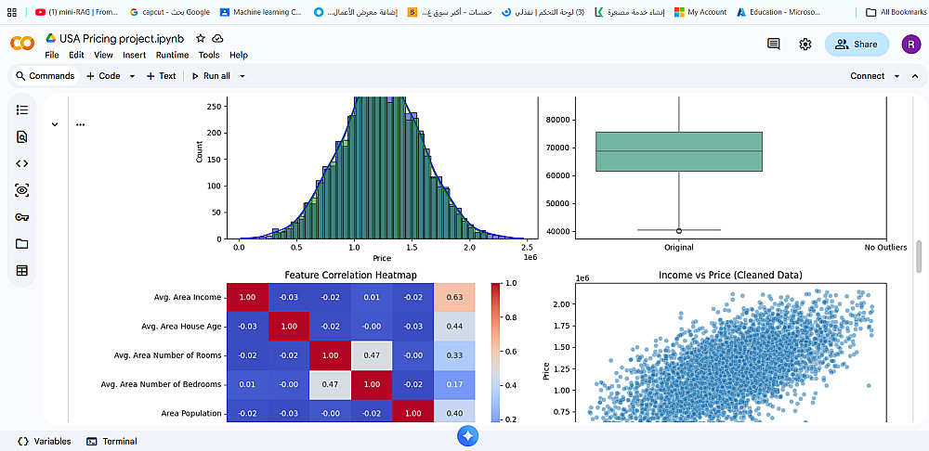Viewport: 929px width, 451px height.
Task: Open the settings gear icon
Action: 805,44
